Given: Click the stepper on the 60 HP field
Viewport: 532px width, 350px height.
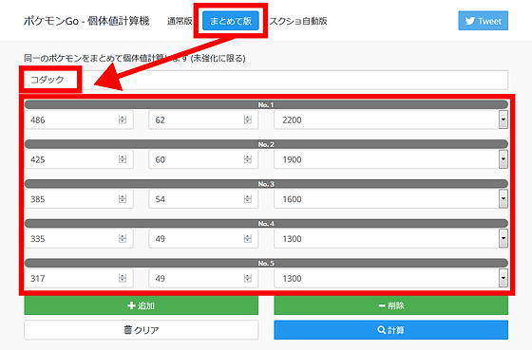Looking at the screenshot, I should (248, 159).
